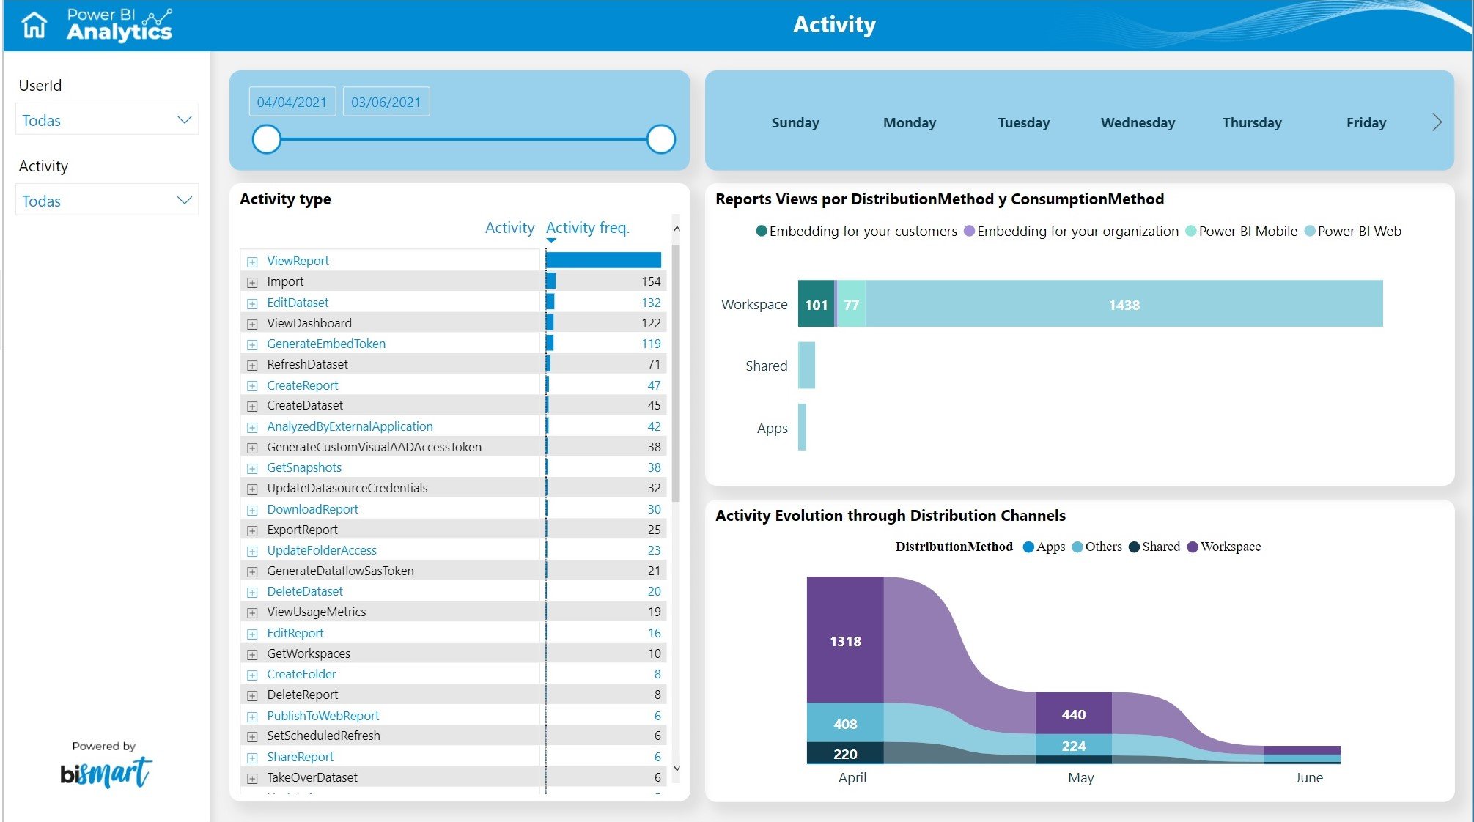Open the Activity filter dropdown

pos(107,201)
